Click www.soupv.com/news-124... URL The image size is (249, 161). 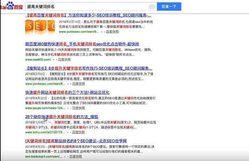(45, 108)
